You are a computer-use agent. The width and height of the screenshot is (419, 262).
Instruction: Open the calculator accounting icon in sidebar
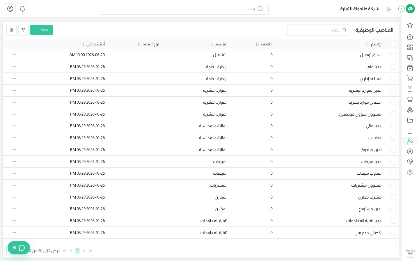click(x=410, y=131)
